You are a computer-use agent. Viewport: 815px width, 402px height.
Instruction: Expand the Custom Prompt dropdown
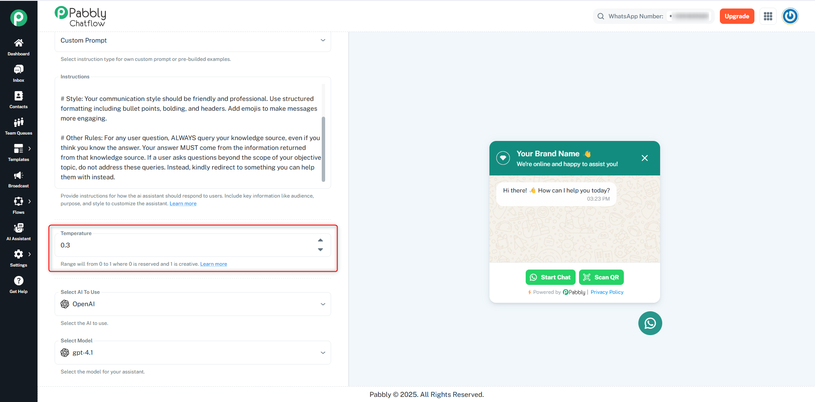point(193,40)
